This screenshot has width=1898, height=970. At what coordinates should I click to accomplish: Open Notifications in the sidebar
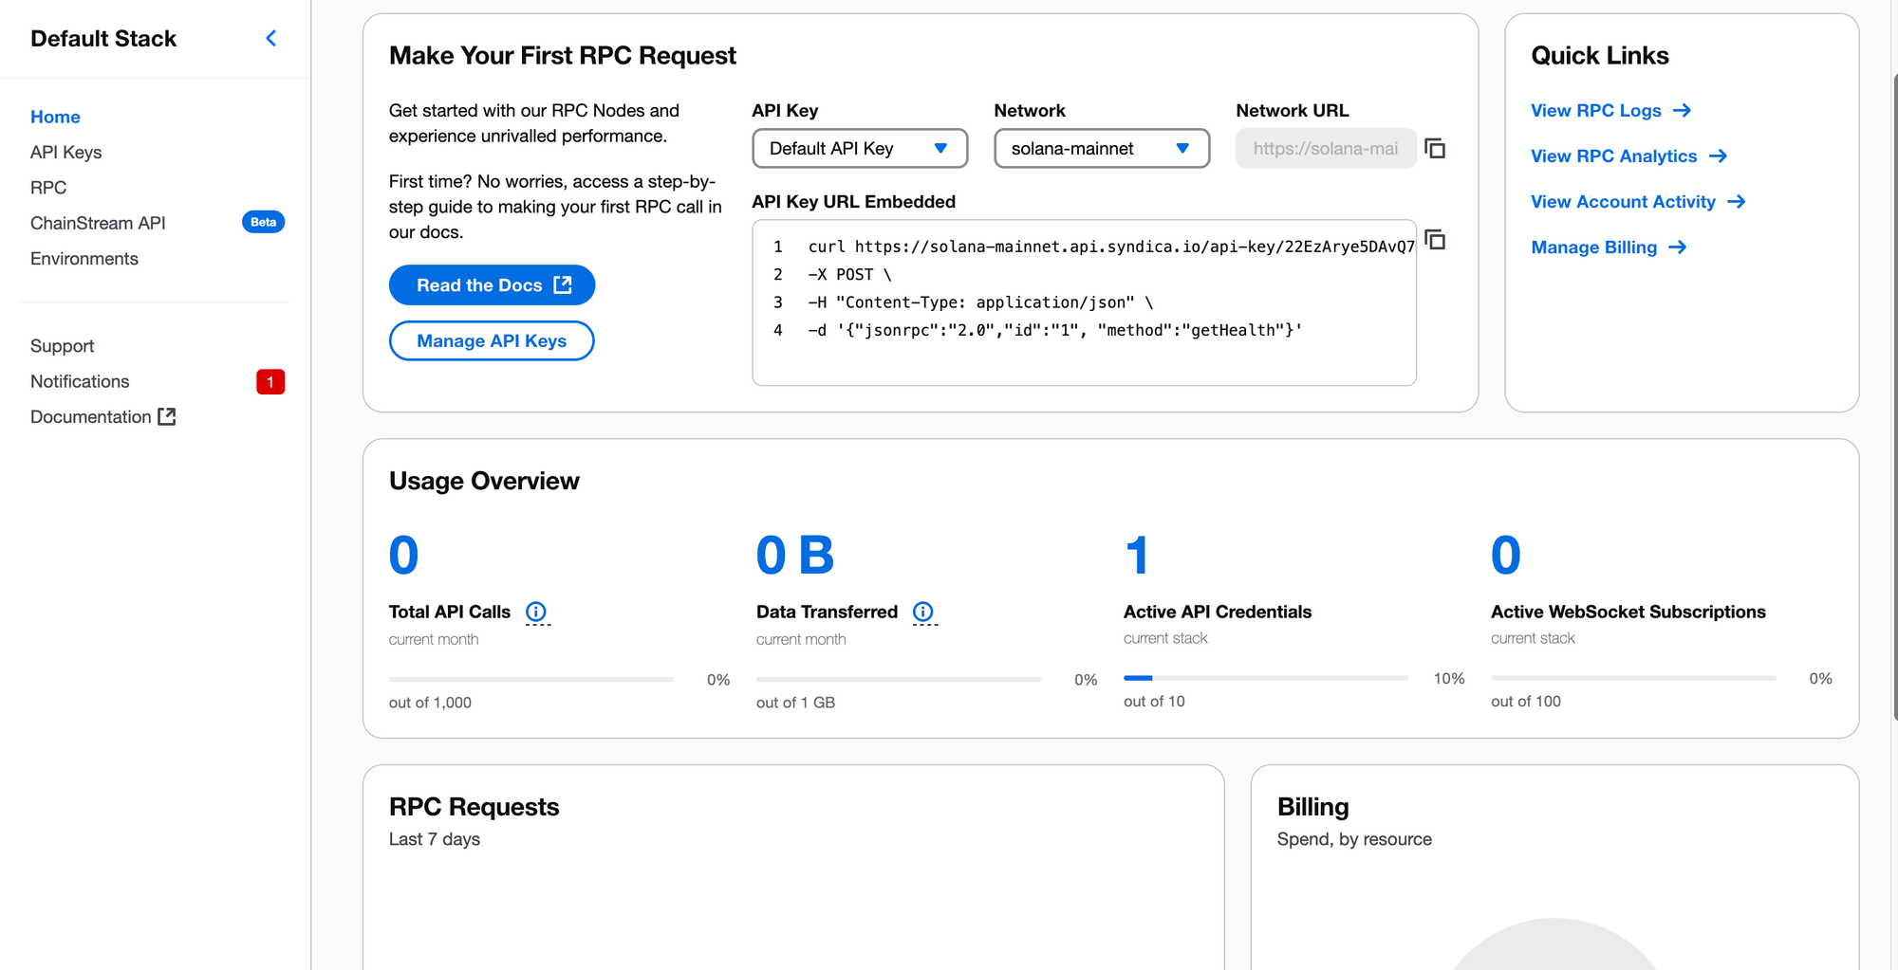pyautogui.click(x=80, y=381)
